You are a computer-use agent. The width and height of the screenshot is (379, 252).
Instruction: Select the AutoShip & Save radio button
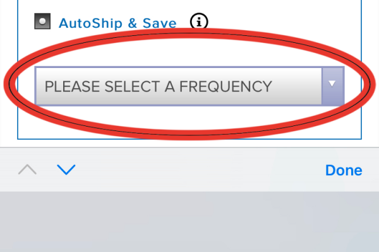point(42,22)
